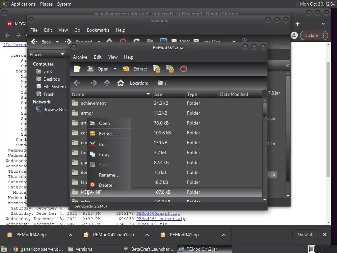Expand PEMod042.zip download options chevron
Image resolution: width=337 pixels, height=253 pixels.
click(70, 235)
